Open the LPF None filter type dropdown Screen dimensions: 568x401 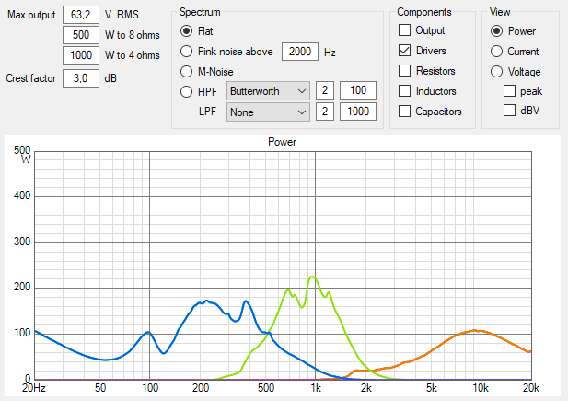tap(268, 112)
